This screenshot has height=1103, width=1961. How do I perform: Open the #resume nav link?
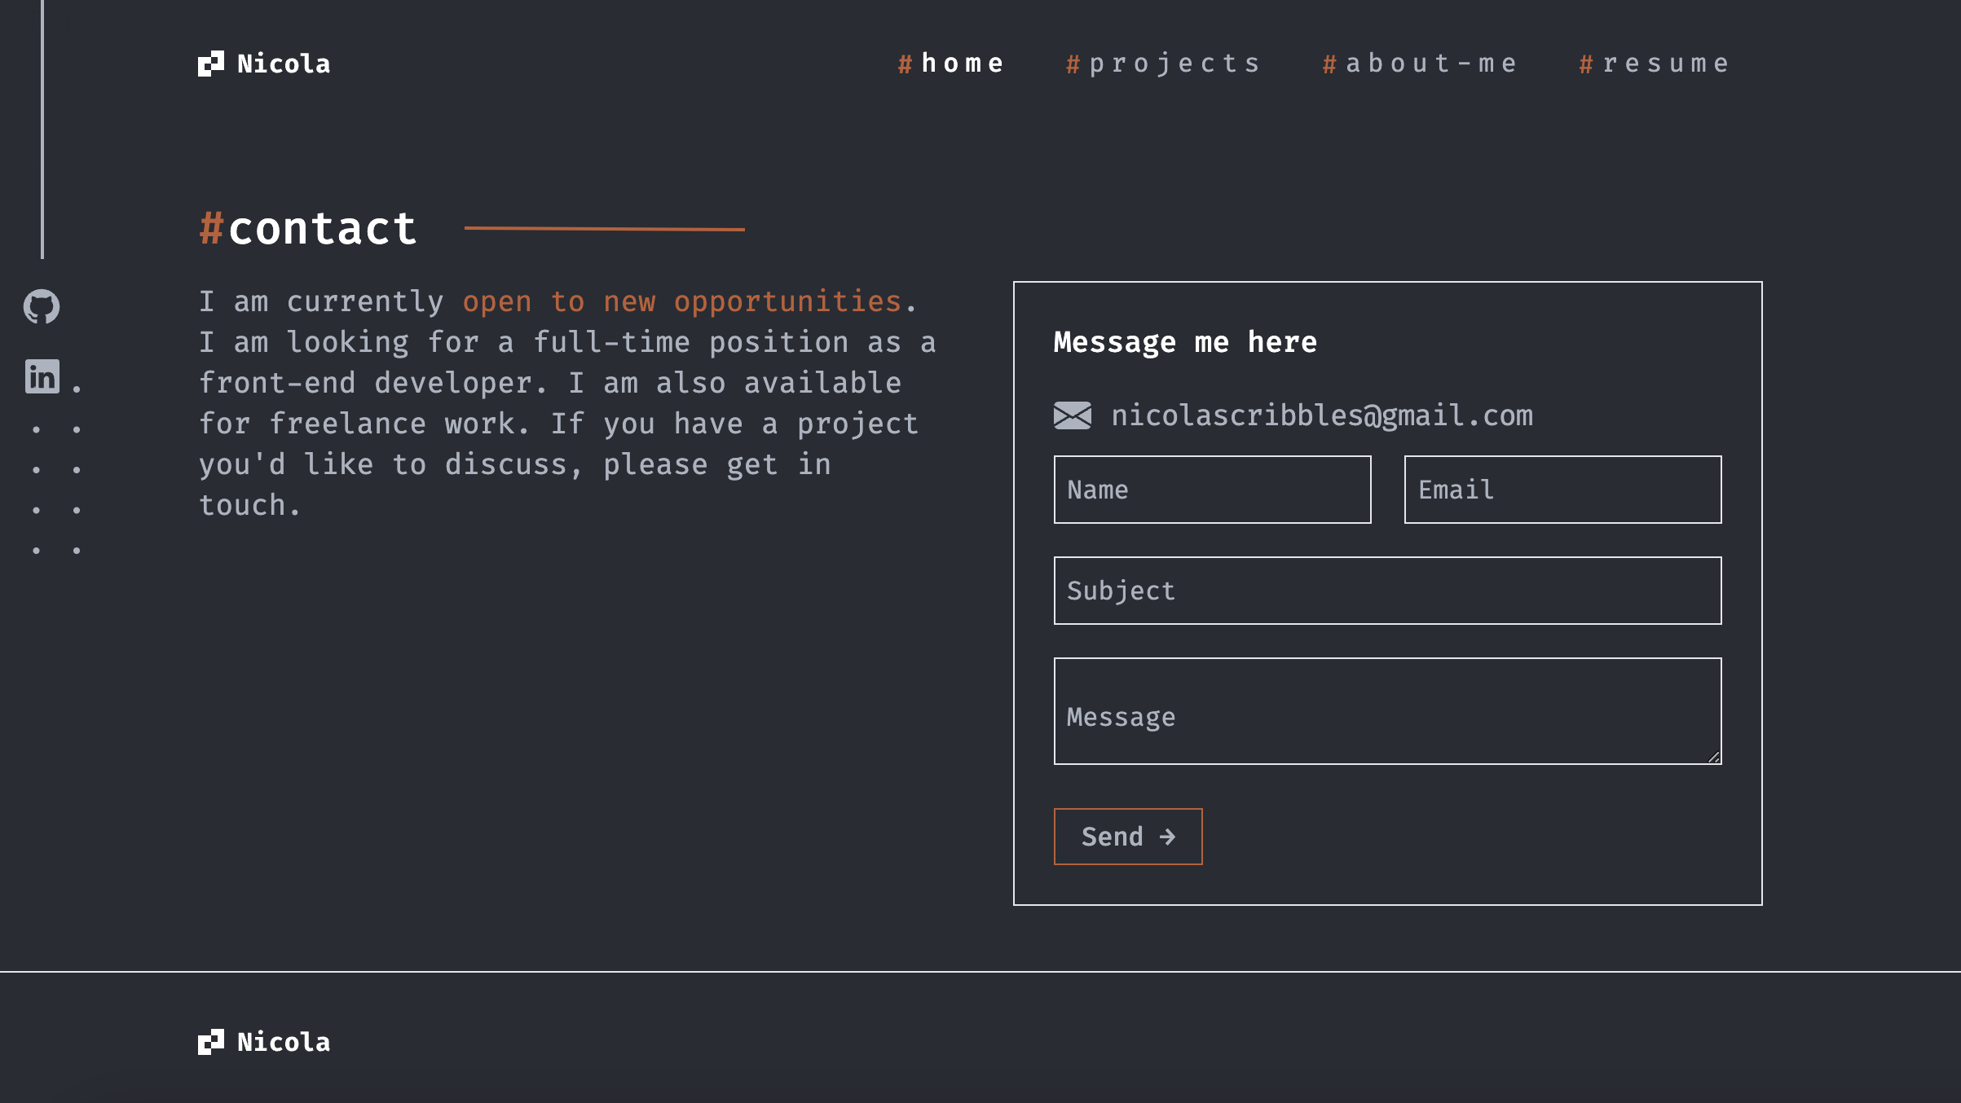[x=1654, y=64]
